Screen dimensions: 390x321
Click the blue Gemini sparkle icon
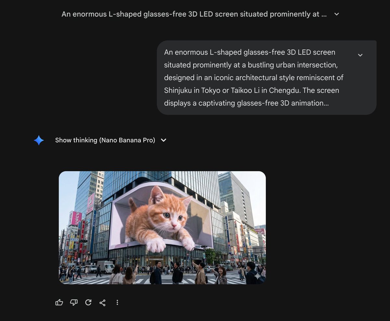click(x=39, y=140)
